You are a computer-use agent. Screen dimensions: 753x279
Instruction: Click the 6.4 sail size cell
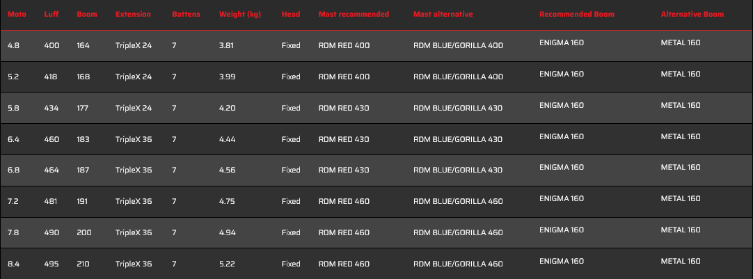13,139
